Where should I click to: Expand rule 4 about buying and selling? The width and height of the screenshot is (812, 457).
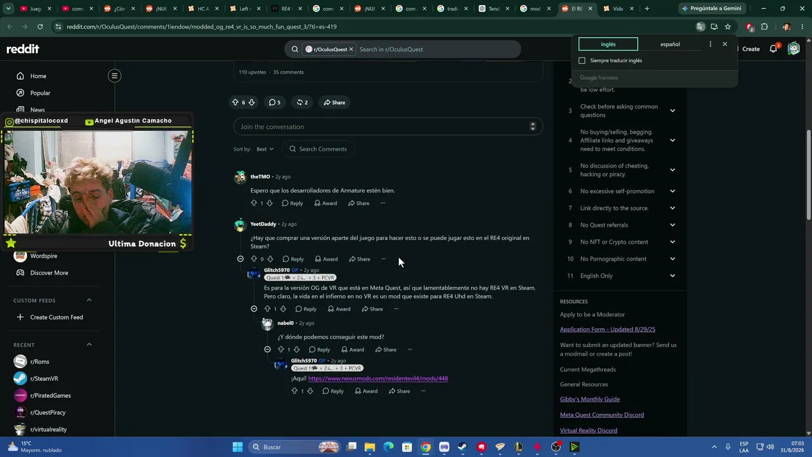[x=672, y=140]
